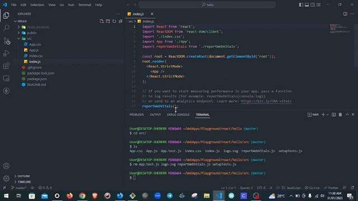Open Run and Debug view
Image resolution: width=358 pixels, height=201 pixels.
tap(6, 53)
